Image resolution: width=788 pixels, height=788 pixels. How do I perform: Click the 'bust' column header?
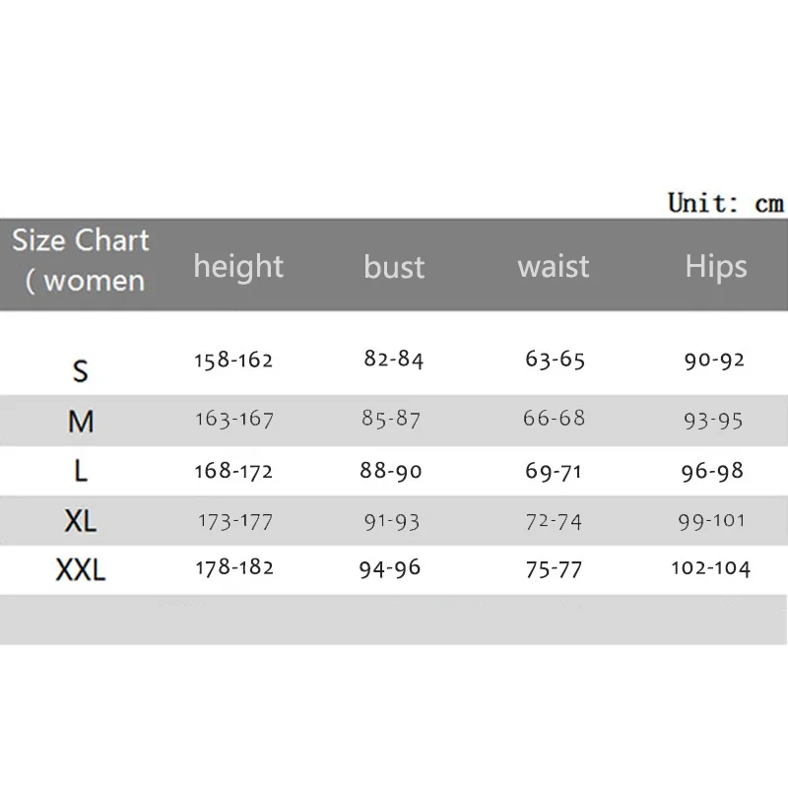click(394, 266)
